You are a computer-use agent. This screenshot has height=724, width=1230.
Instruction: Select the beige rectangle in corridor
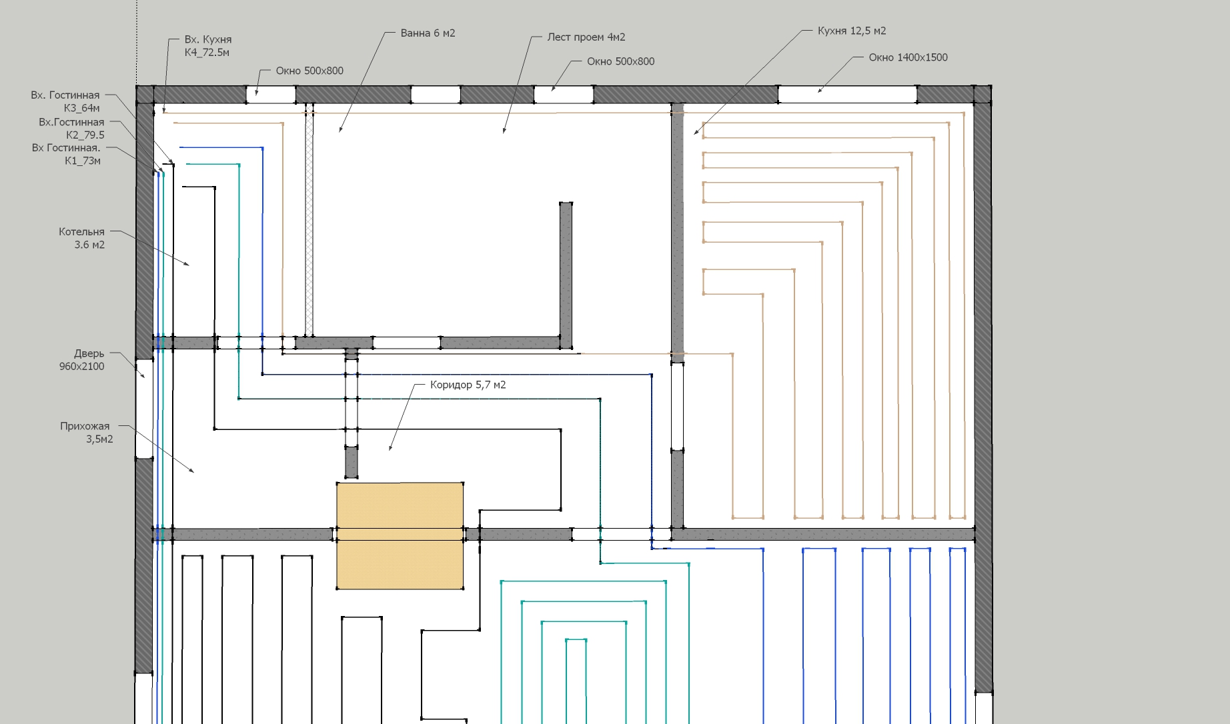point(400,536)
